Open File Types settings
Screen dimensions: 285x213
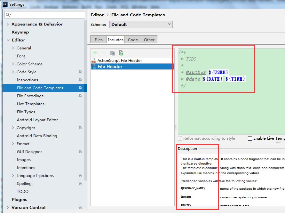pos(26,112)
